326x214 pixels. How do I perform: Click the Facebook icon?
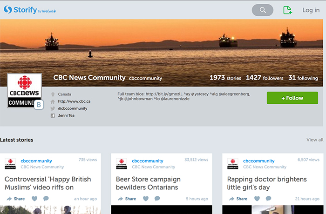tap(53, 115)
